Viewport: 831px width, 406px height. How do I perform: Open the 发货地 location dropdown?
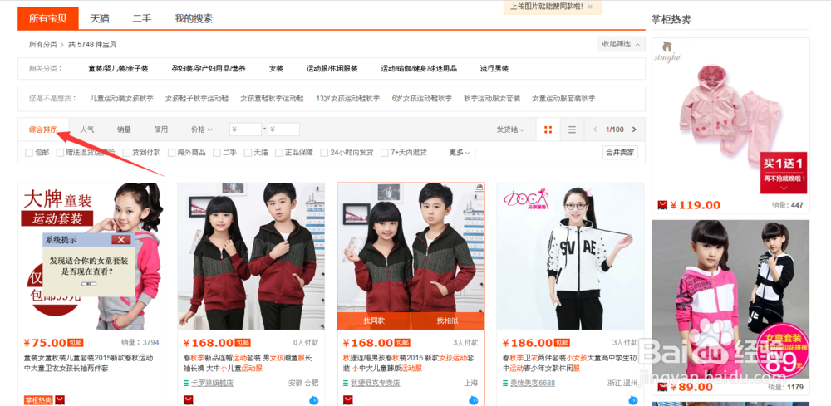point(510,130)
